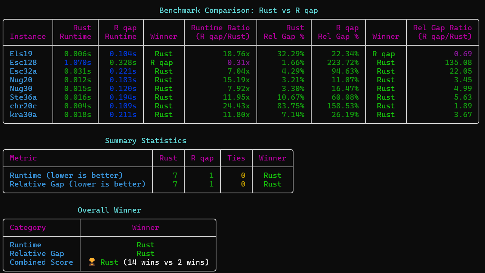Viewport: 485px width, 273px height.
Task: Click the trophy icon beside Rust winner
Action: point(91,262)
